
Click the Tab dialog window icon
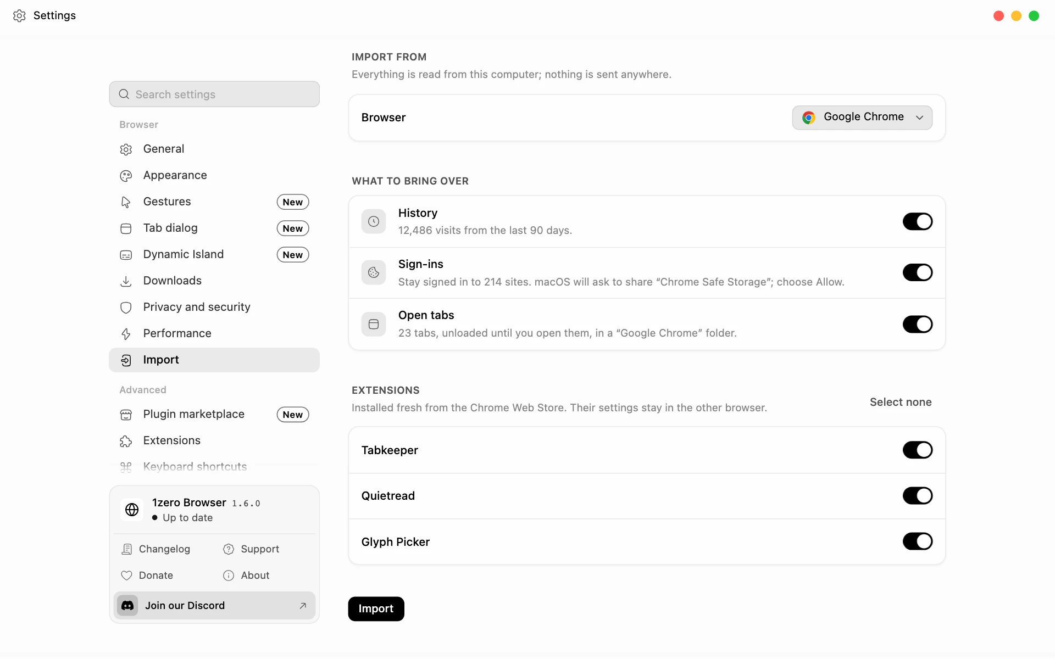pyautogui.click(x=126, y=228)
